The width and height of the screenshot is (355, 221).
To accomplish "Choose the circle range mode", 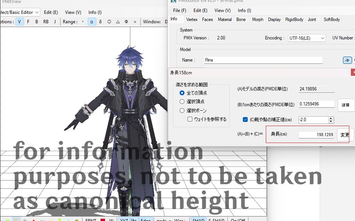I will (109, 22).
